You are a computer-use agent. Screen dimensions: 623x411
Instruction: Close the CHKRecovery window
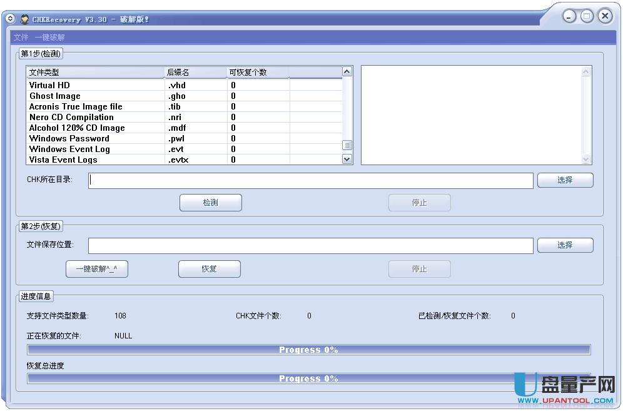tap(605, 16)
